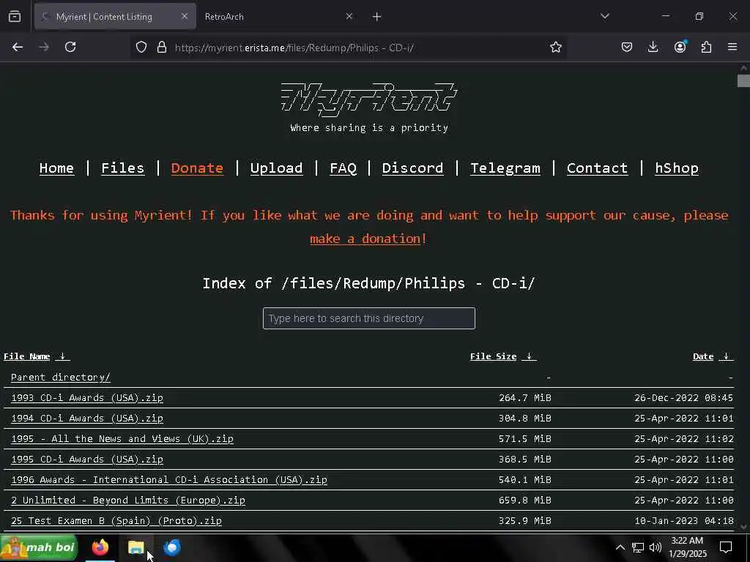
Task: Open Firefox from the taskbar
Action: point(100,547)
